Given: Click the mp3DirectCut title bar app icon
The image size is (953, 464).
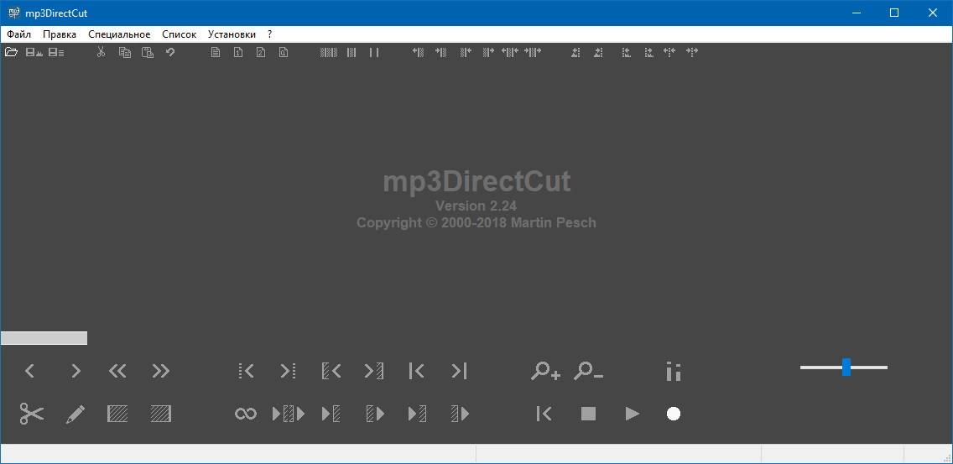Looking at the screenshot, I should tap(13, 13).
